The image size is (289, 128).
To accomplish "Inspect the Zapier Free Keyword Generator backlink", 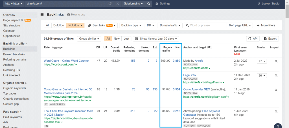I will click(x=276, y=111).
